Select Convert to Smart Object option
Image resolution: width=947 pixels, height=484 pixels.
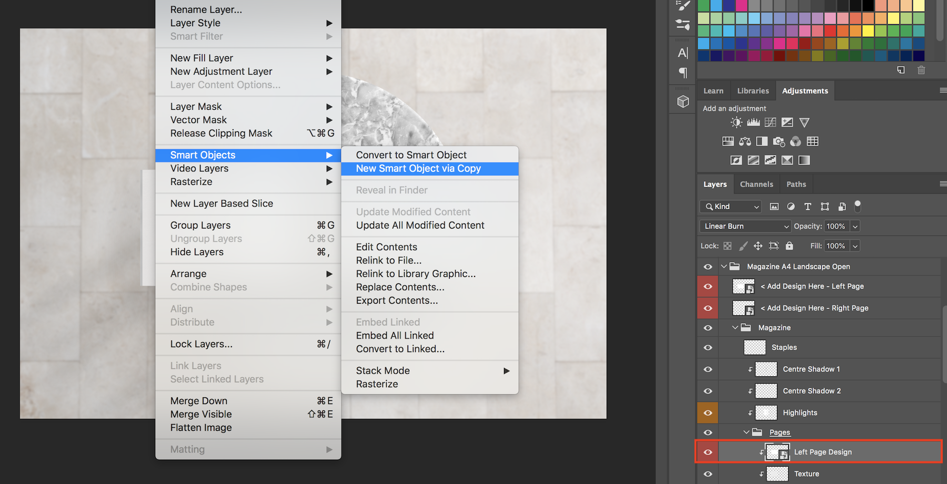(x=411, y=155)
